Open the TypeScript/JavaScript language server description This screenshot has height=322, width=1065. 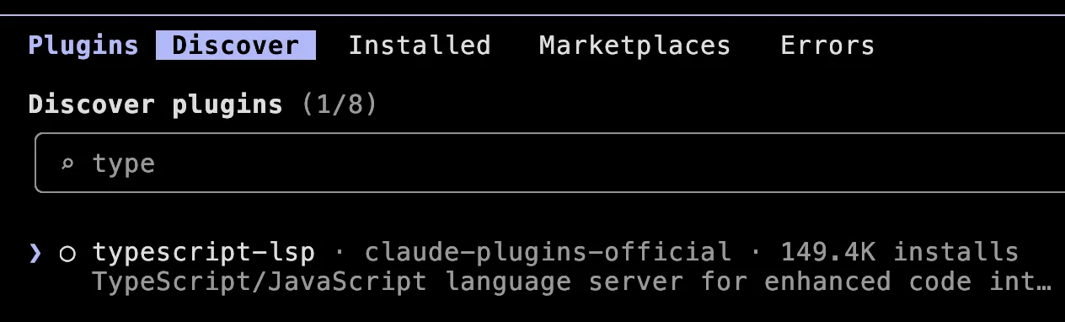(x=572, y=282)
